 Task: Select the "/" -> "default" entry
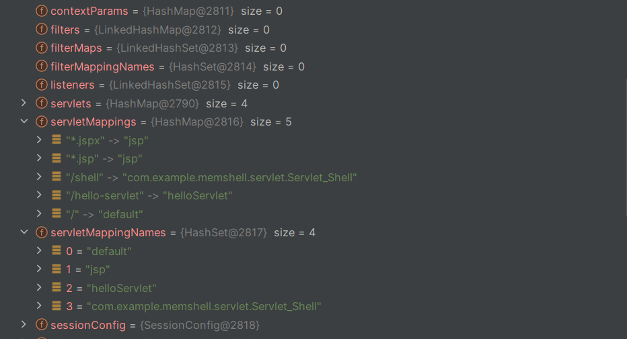(312, 214)
